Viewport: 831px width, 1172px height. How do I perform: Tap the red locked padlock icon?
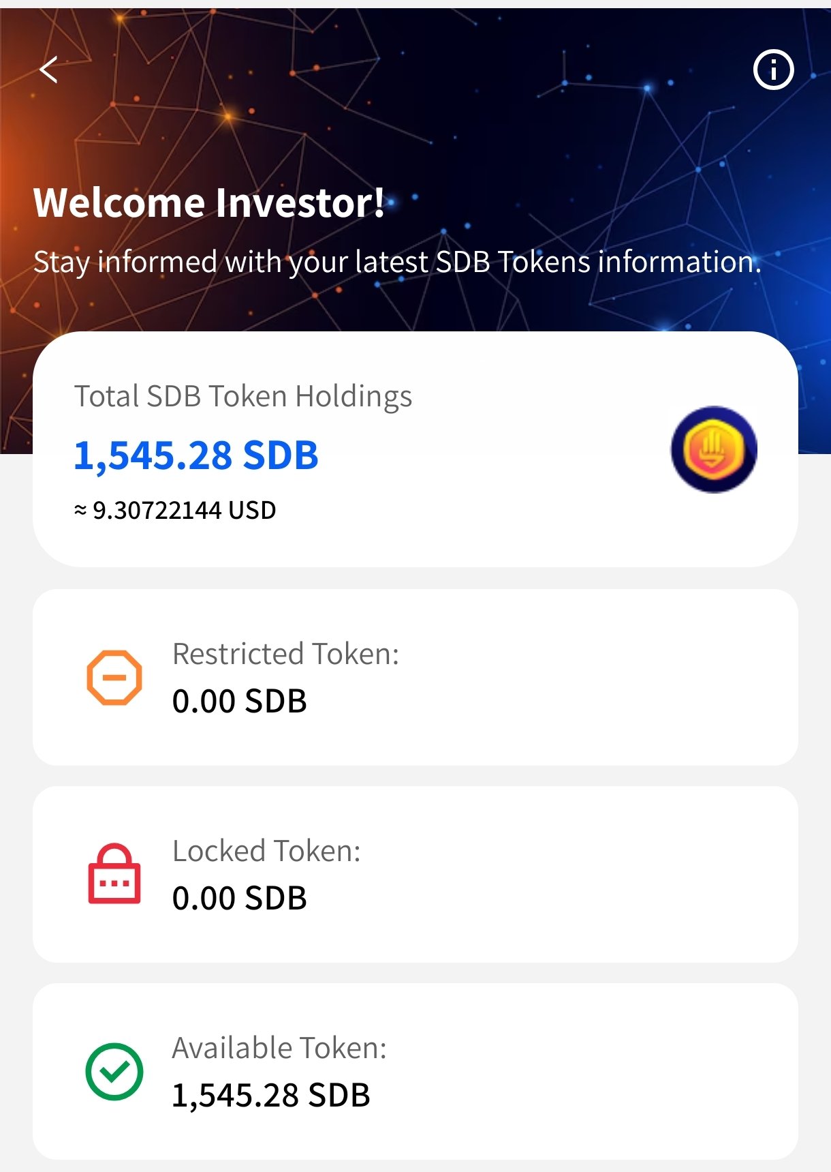(x=114, y=874)
